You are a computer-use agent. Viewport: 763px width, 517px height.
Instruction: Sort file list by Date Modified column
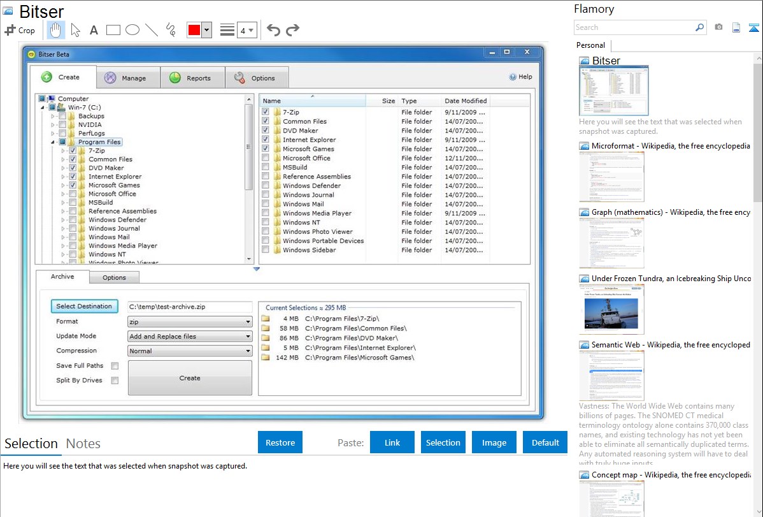465,101
